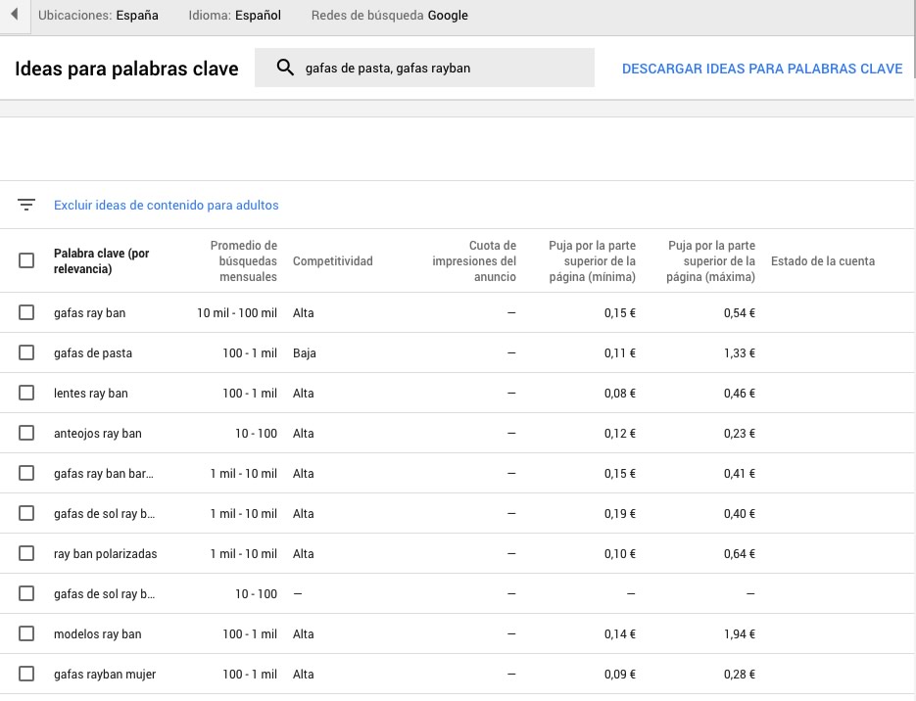
Task: Sort by 'Puja… (máxima)' column header
Action: point(710,260)
